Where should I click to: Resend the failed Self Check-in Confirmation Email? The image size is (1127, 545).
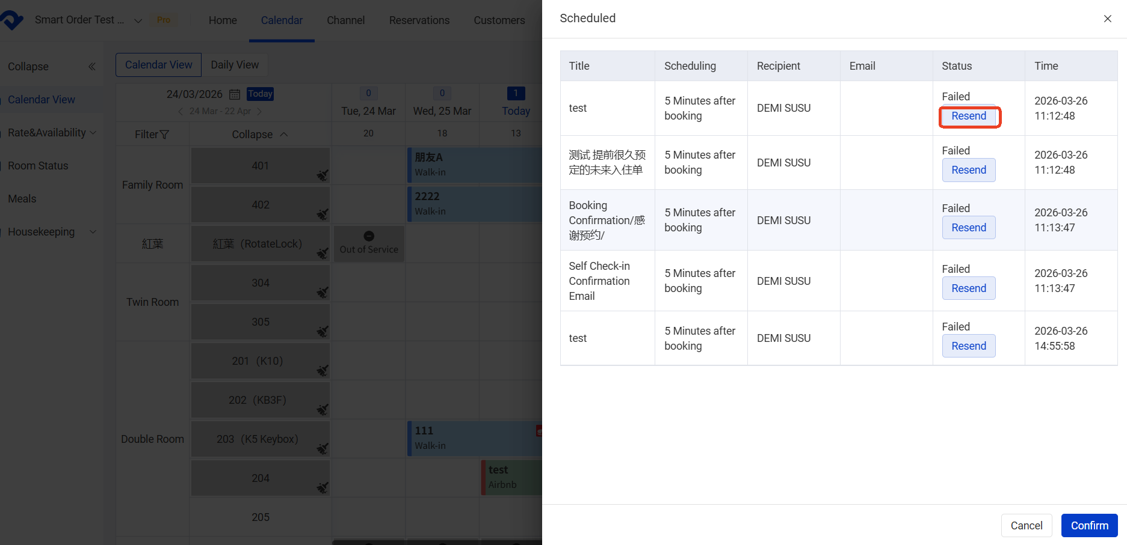(968, 288)
